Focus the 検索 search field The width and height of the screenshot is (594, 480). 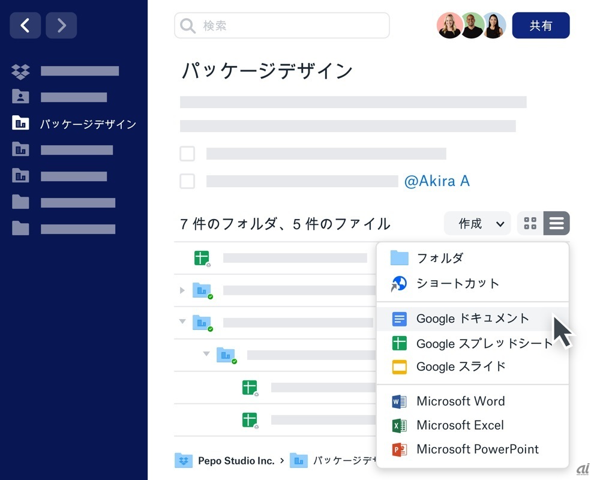[x=282, y=25]
